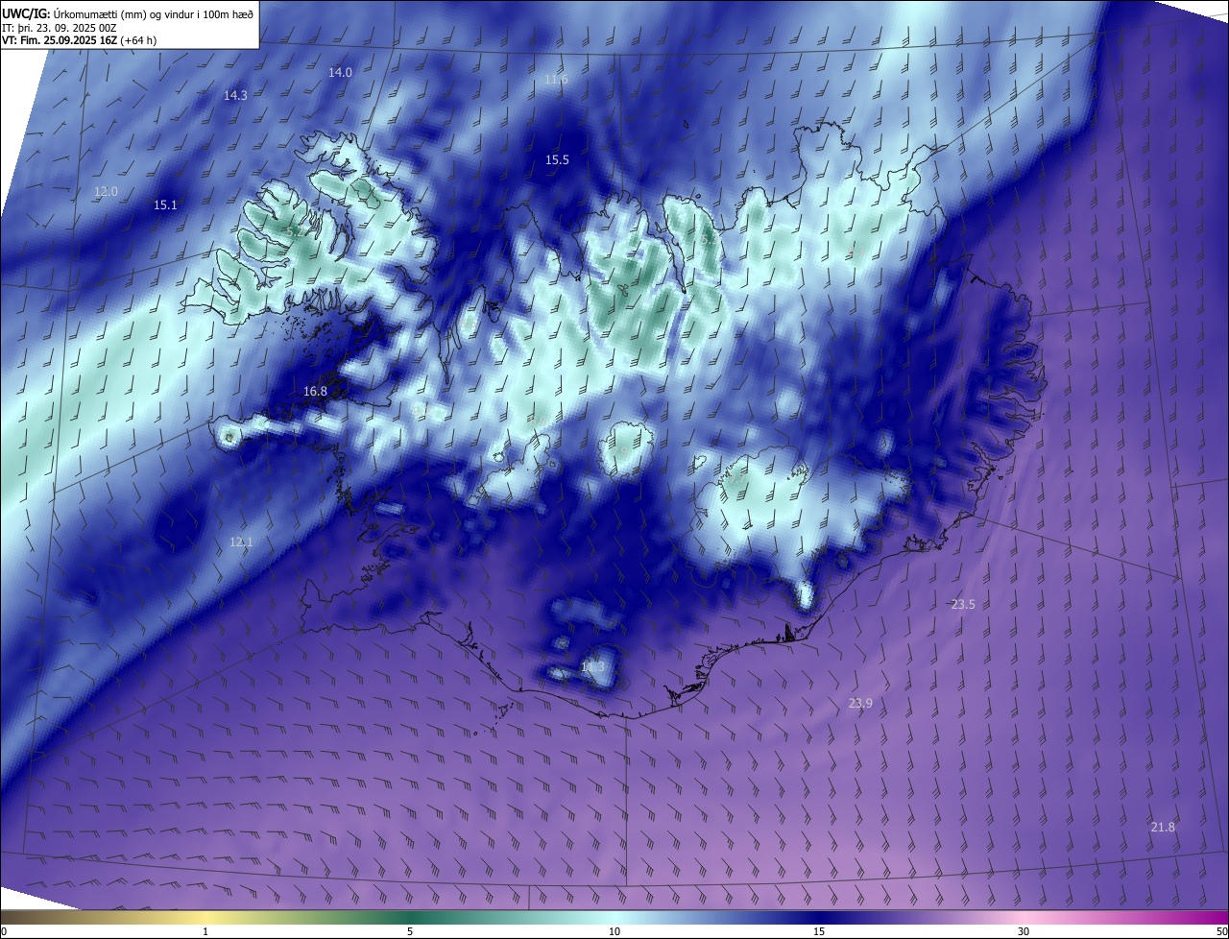Click the initial time 'IT: þri. 23. 09. 2025 00Z'
1229x939 pixels.
58,29
